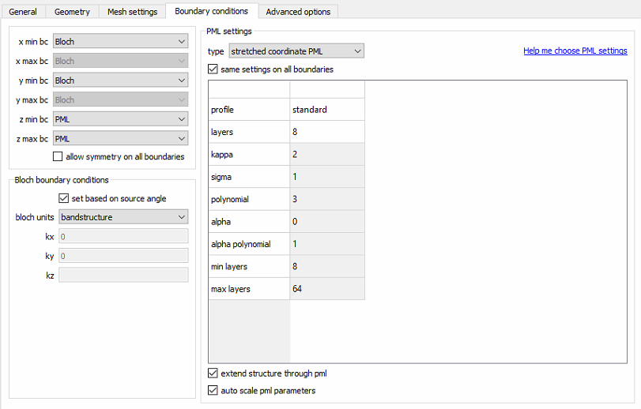Expand the z max bc dropdown
This screenshot has width=641, height=409.
point(120,139)
